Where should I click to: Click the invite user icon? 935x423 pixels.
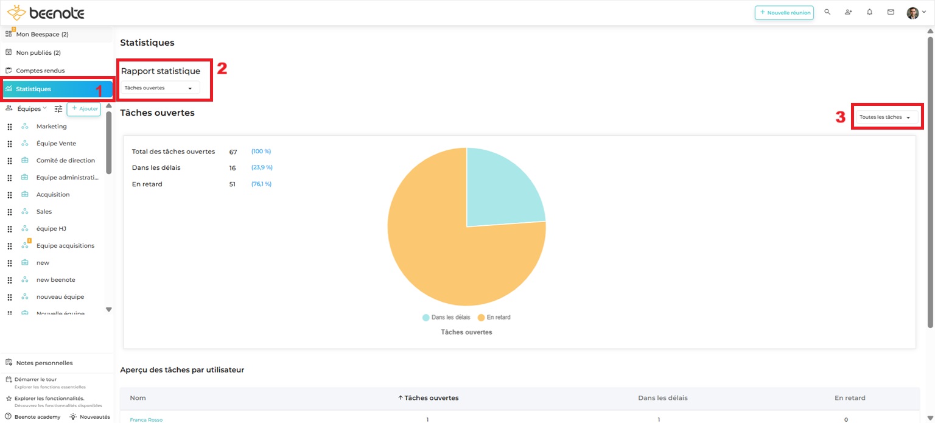tap(848, 12)
